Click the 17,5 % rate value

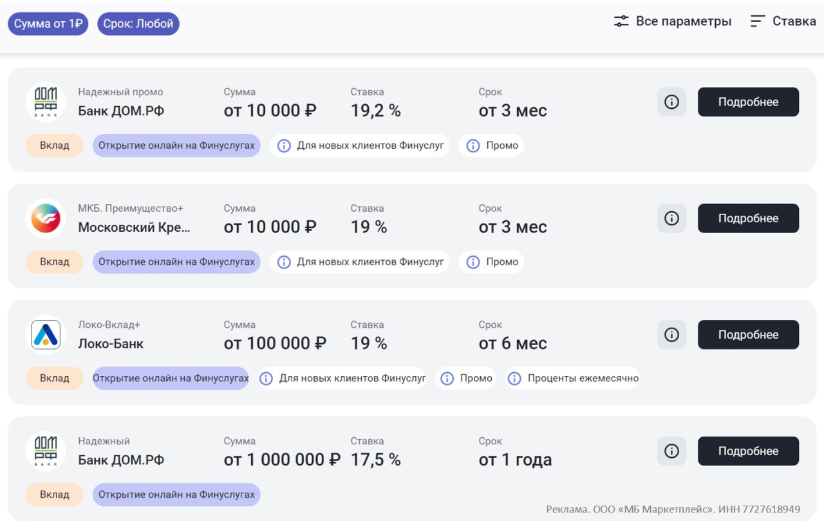click(376, 460)
